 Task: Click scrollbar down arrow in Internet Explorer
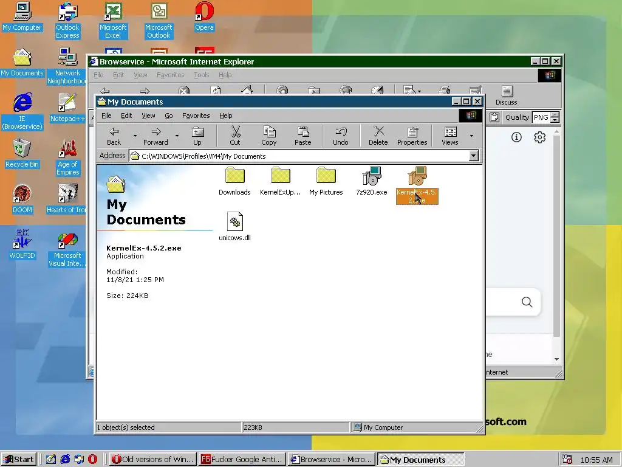(x=556, y=359)
